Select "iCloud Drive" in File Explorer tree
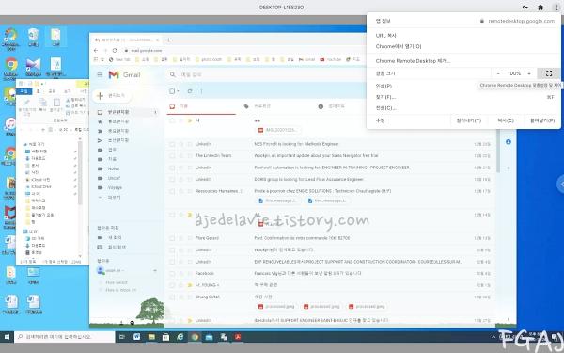 (x=41, y=187)
